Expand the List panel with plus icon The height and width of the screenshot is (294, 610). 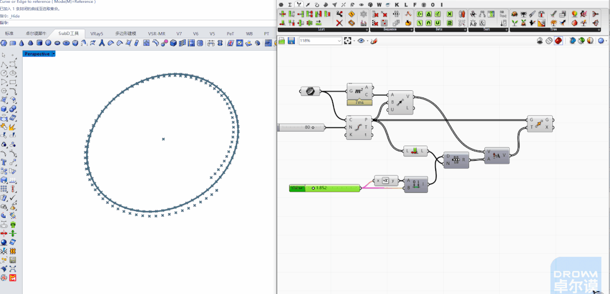tap(367, 30)
